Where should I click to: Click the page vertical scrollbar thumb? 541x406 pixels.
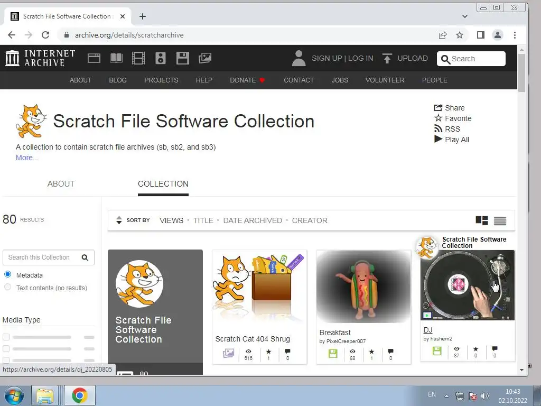click(521, 72)
